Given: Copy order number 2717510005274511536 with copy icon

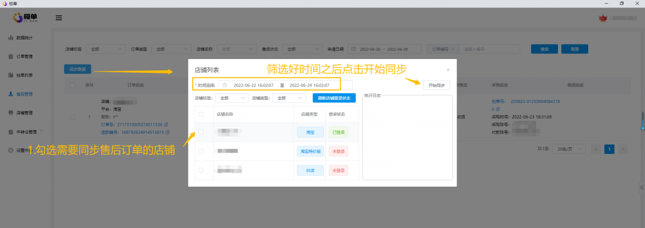Looking at the screenshot, I should pos(166,124).
